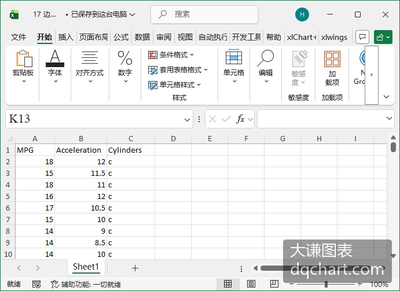The height and width of the screenshot is (291, 400).
Task: Switch to the Formulas (公式) tab
Action: [x=121, y=37]
